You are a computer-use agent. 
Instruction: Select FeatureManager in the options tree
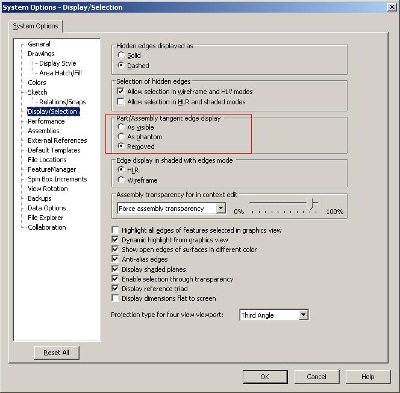[x=52, y=169]
